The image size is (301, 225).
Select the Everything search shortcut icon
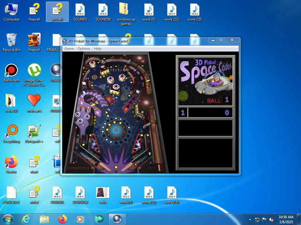(x=11, y=134)
